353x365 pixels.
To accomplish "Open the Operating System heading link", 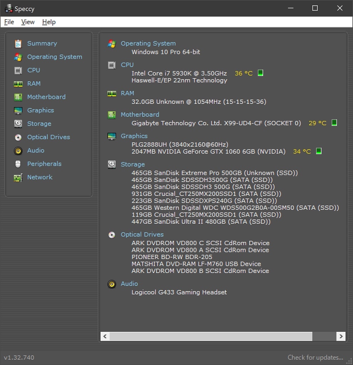I will [148, 44].
